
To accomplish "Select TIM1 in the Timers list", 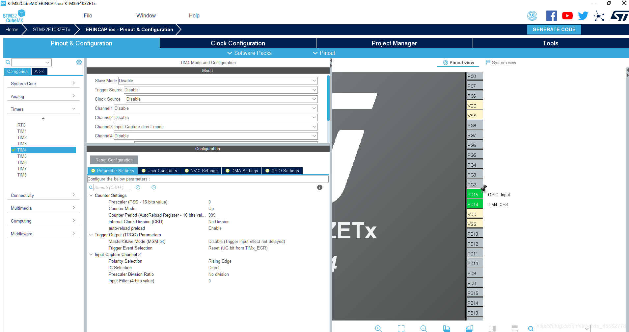I will click(22, 131).
